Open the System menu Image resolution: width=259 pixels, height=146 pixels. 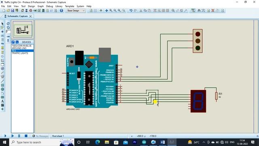pyautogui.click(x=80, y=6)
